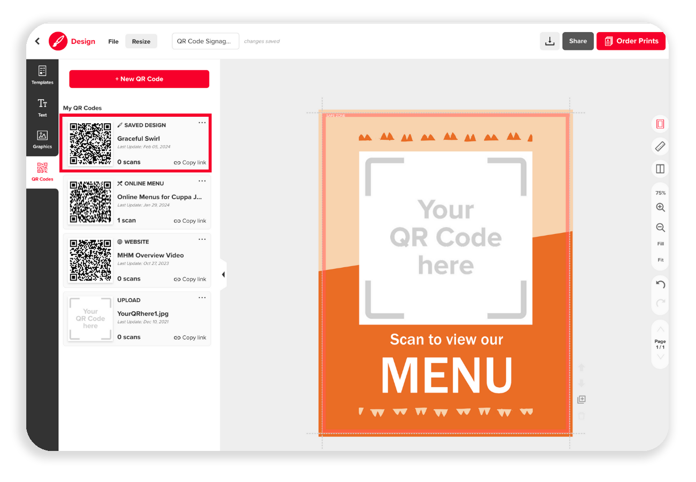This screenshot has height=482, width=696.
Task: Click the Share button
Action: click(578, 41)
